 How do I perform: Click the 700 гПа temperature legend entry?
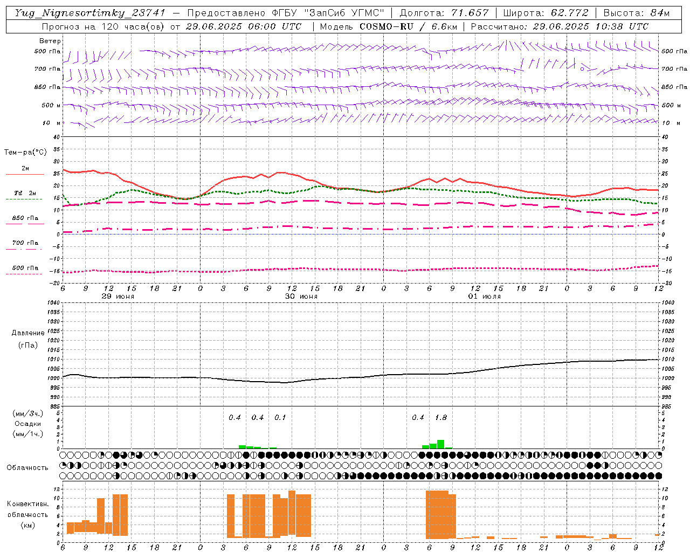pyautogui.click(x=25, y=243)
